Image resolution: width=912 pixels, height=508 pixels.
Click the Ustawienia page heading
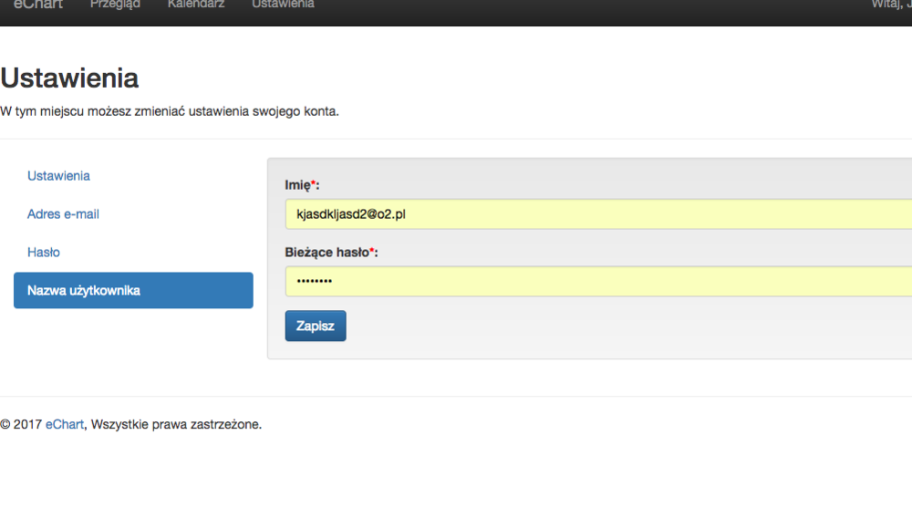click(69, 78)
